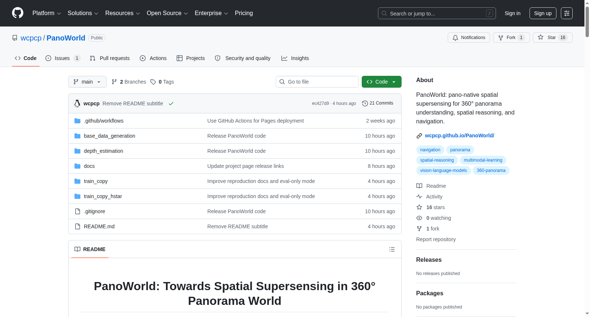Image resolution: width=590 pixels, height=317 pixels.
Task: Click the book icon beside Readme
Action: pyautogui.click(x=419, y=186)
